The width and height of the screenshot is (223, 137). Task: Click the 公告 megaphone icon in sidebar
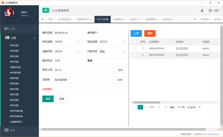7,29
